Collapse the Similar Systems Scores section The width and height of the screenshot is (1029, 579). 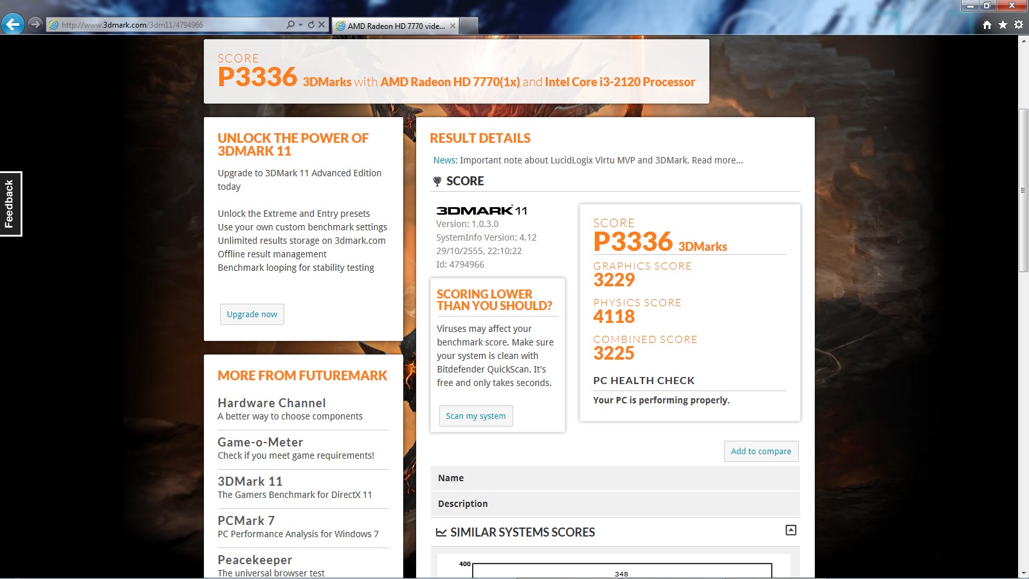[791, 530]
